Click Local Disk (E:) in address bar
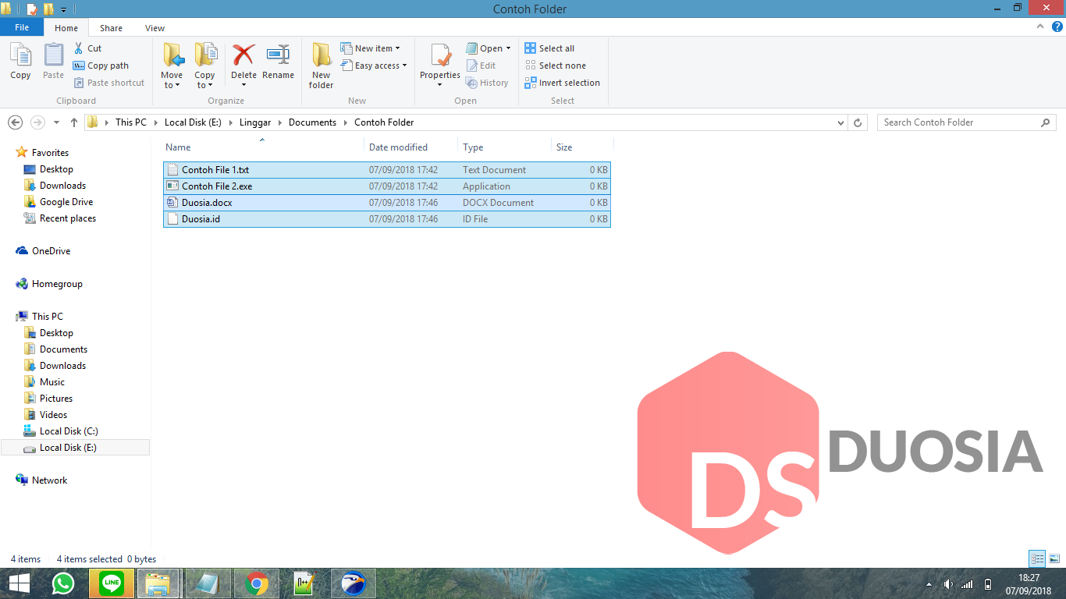This screenshot has height=599, width=1066. tap(194, 122)
